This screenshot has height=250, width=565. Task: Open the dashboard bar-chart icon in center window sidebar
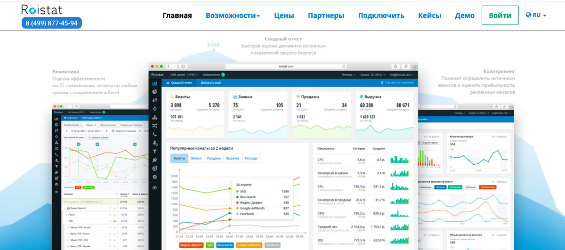click(x=154, y=83)
